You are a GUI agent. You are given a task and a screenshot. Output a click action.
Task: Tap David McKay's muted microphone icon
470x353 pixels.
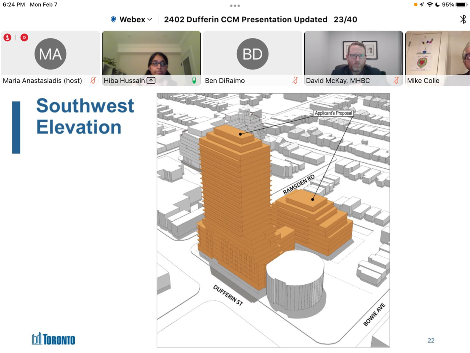pyautogui.click(x=396, y=81)
